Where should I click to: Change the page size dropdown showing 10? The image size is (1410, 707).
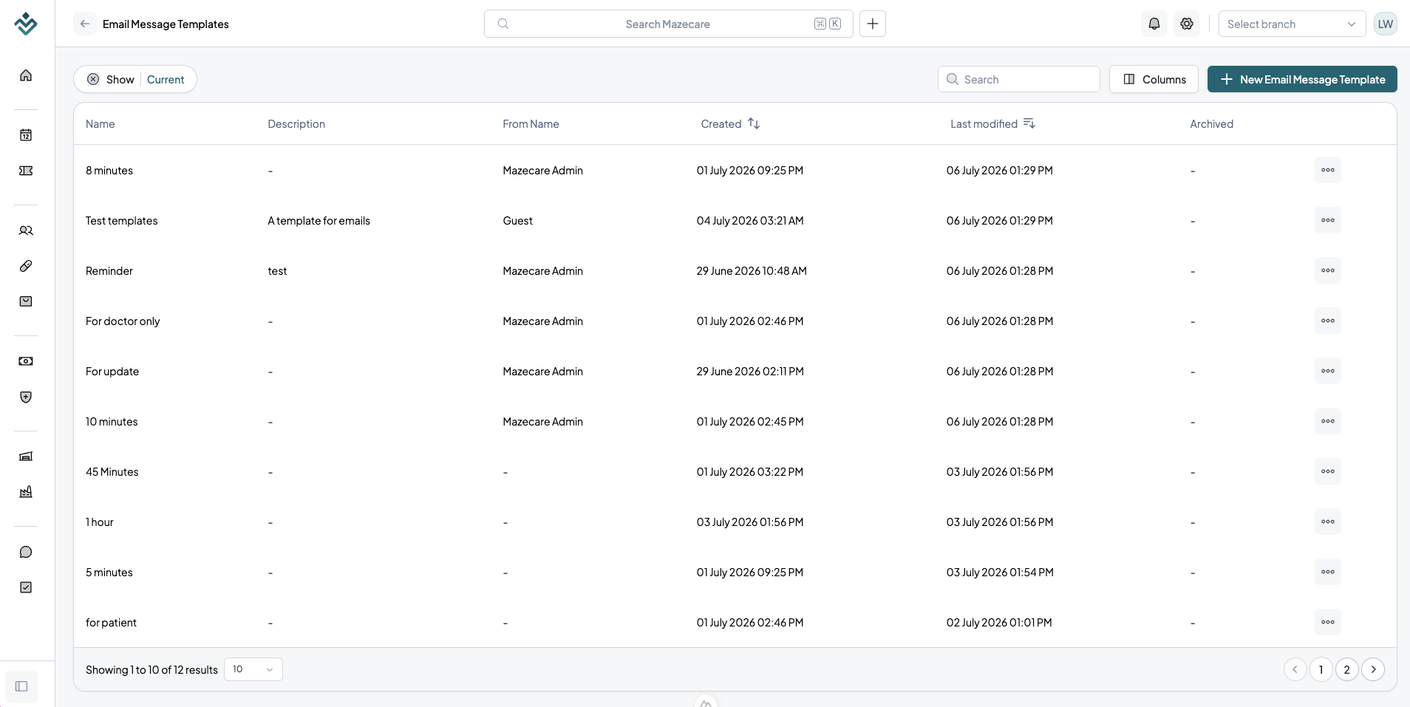tap(253, 669)
